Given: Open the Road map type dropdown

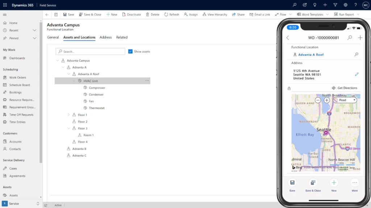Looking at the screenshot, I should (345, 100).
